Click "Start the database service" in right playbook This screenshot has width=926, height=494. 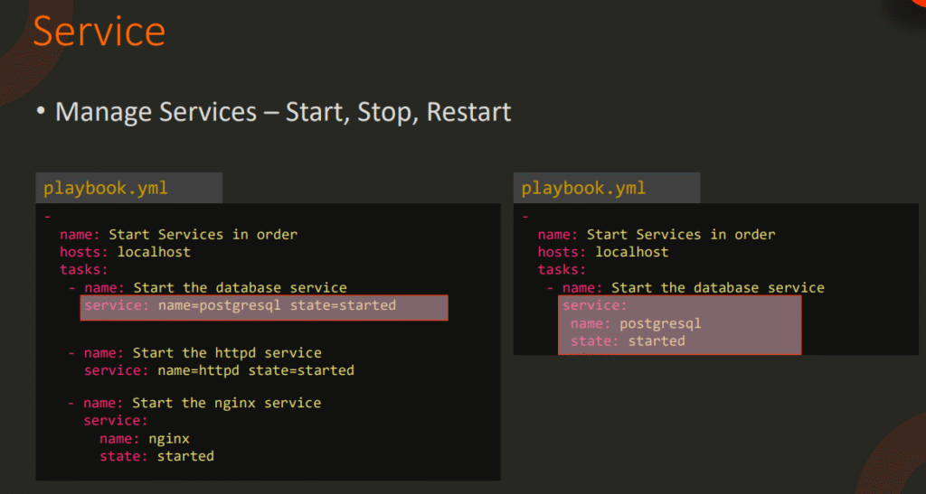(x=717, y=287)
